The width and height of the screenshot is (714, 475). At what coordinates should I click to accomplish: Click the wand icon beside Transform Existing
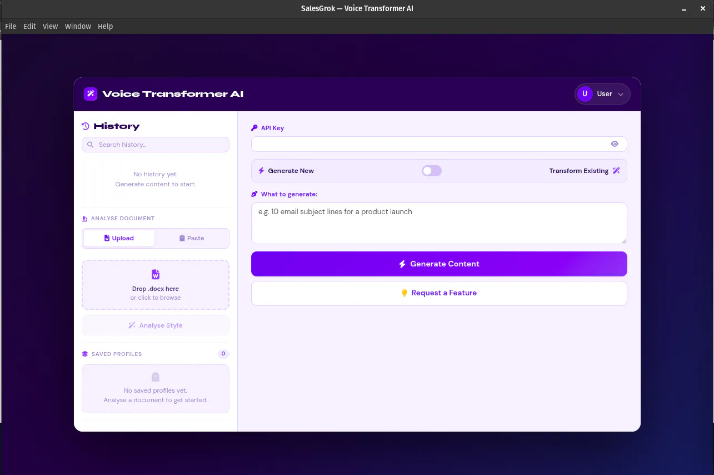click(x=616, y=171)
